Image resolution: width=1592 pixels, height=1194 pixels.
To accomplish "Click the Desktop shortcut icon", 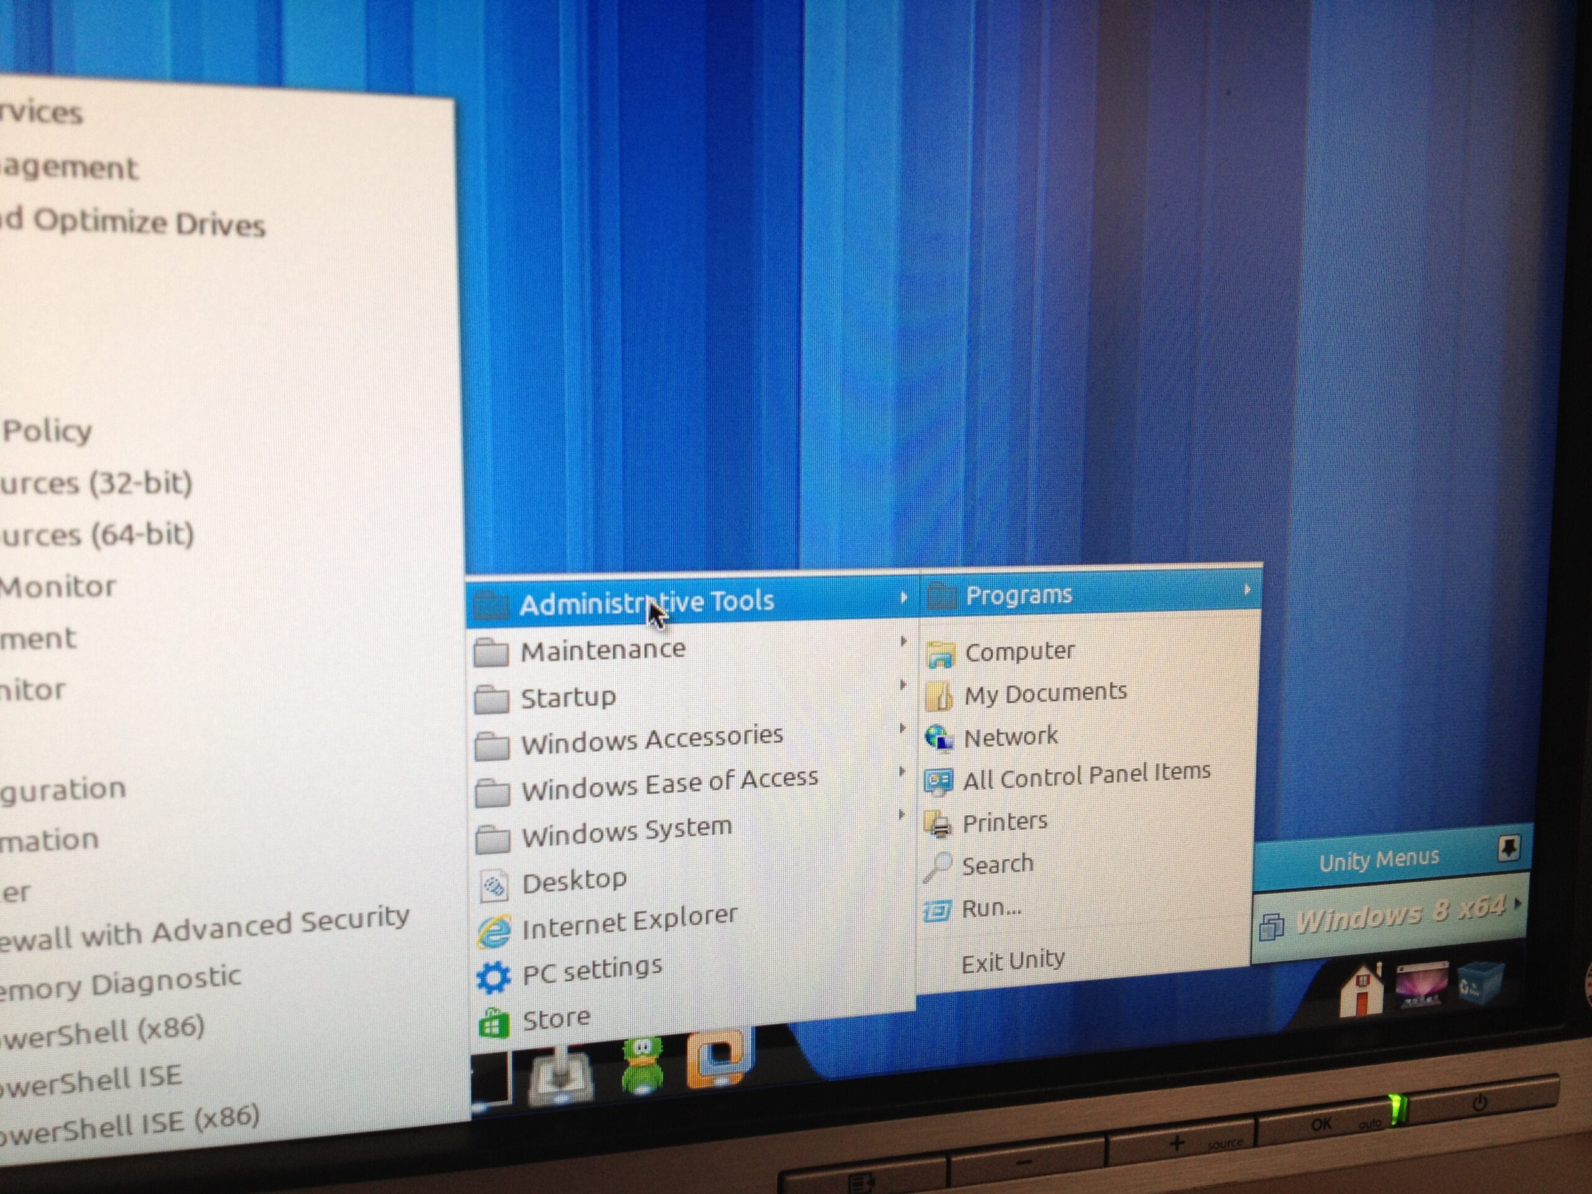I will point(494,886).
